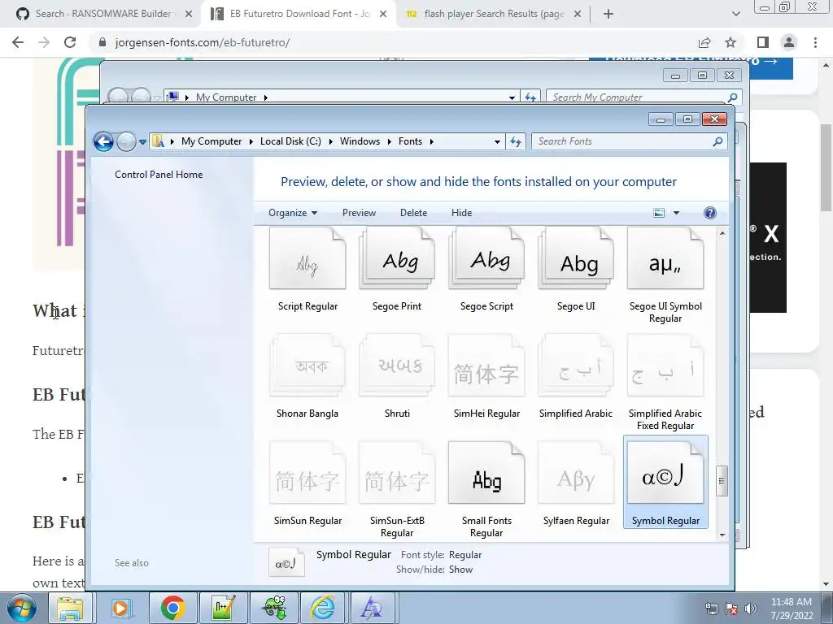Refresh the Fonts folder address bar
The height and width of the screenshot is (624, 833).
(x=516, y=141)
